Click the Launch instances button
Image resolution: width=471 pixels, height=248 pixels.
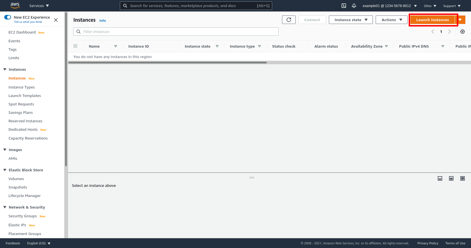point(432,20)
